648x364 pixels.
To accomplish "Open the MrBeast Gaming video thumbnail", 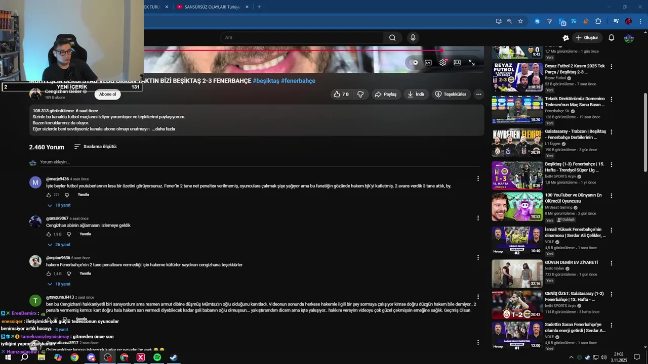I will (517, 206).
